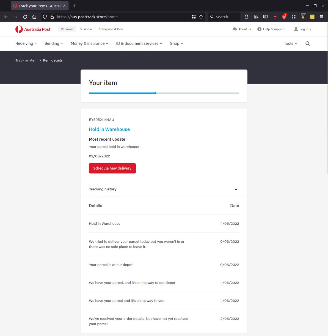The width and height of the screenshot is (328, 336).
Task: Toggle the browser sidebar icon
Action: coord(265,17)
